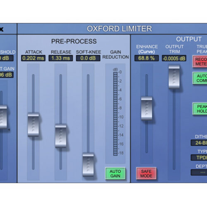Screen dimensions: 207x207
Task: Open the dither Depth dropdown field
Action: 199,172
